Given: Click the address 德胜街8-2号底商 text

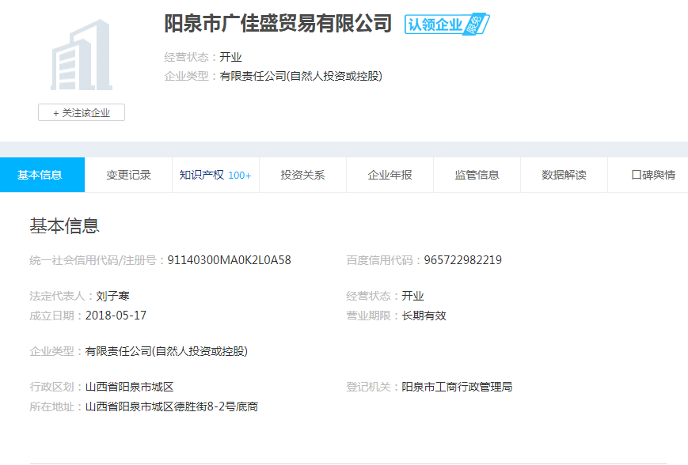Looking at the screenshot, I should [x=217, y=407].
